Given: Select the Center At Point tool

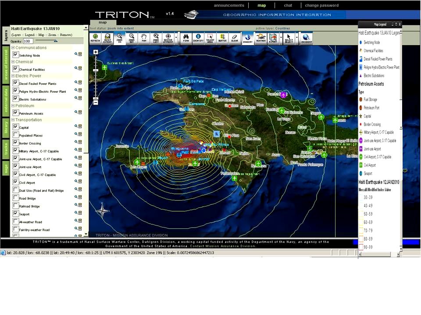Looking at the screenshot, I should coord(168,38).
